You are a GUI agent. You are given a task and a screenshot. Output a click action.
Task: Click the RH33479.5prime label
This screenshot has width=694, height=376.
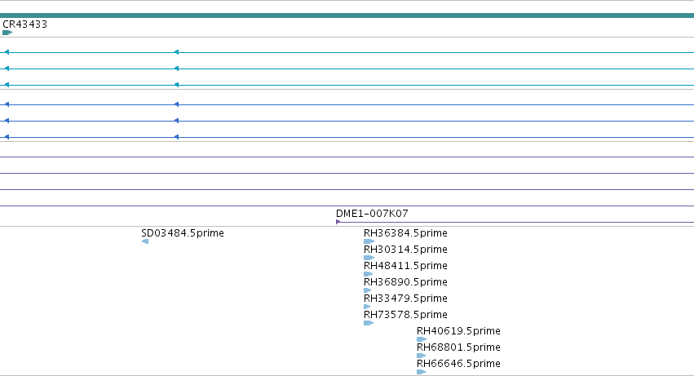(x=405, y=299)
